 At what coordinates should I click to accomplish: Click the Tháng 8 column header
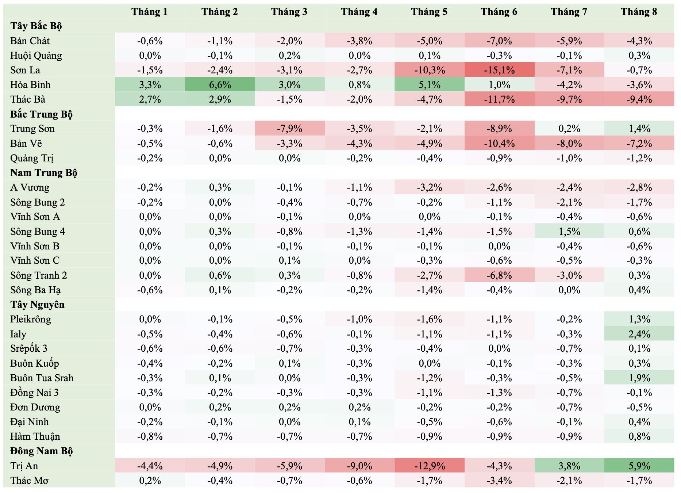click(x=639, y=12)
